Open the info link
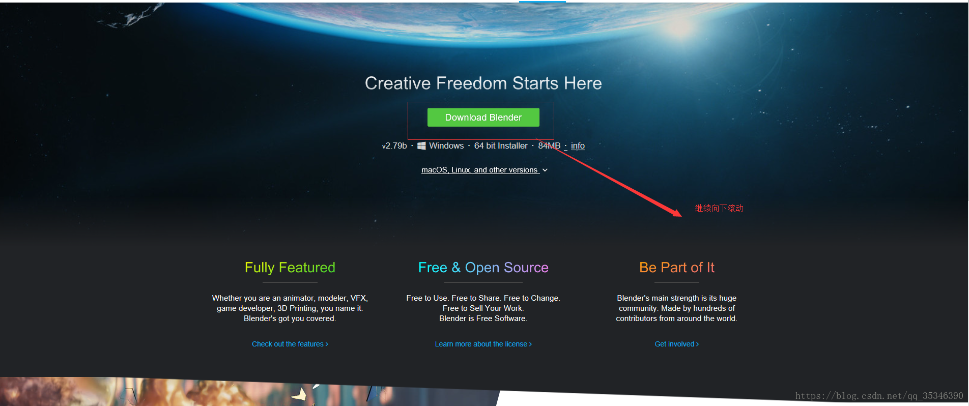 point(578,146)
